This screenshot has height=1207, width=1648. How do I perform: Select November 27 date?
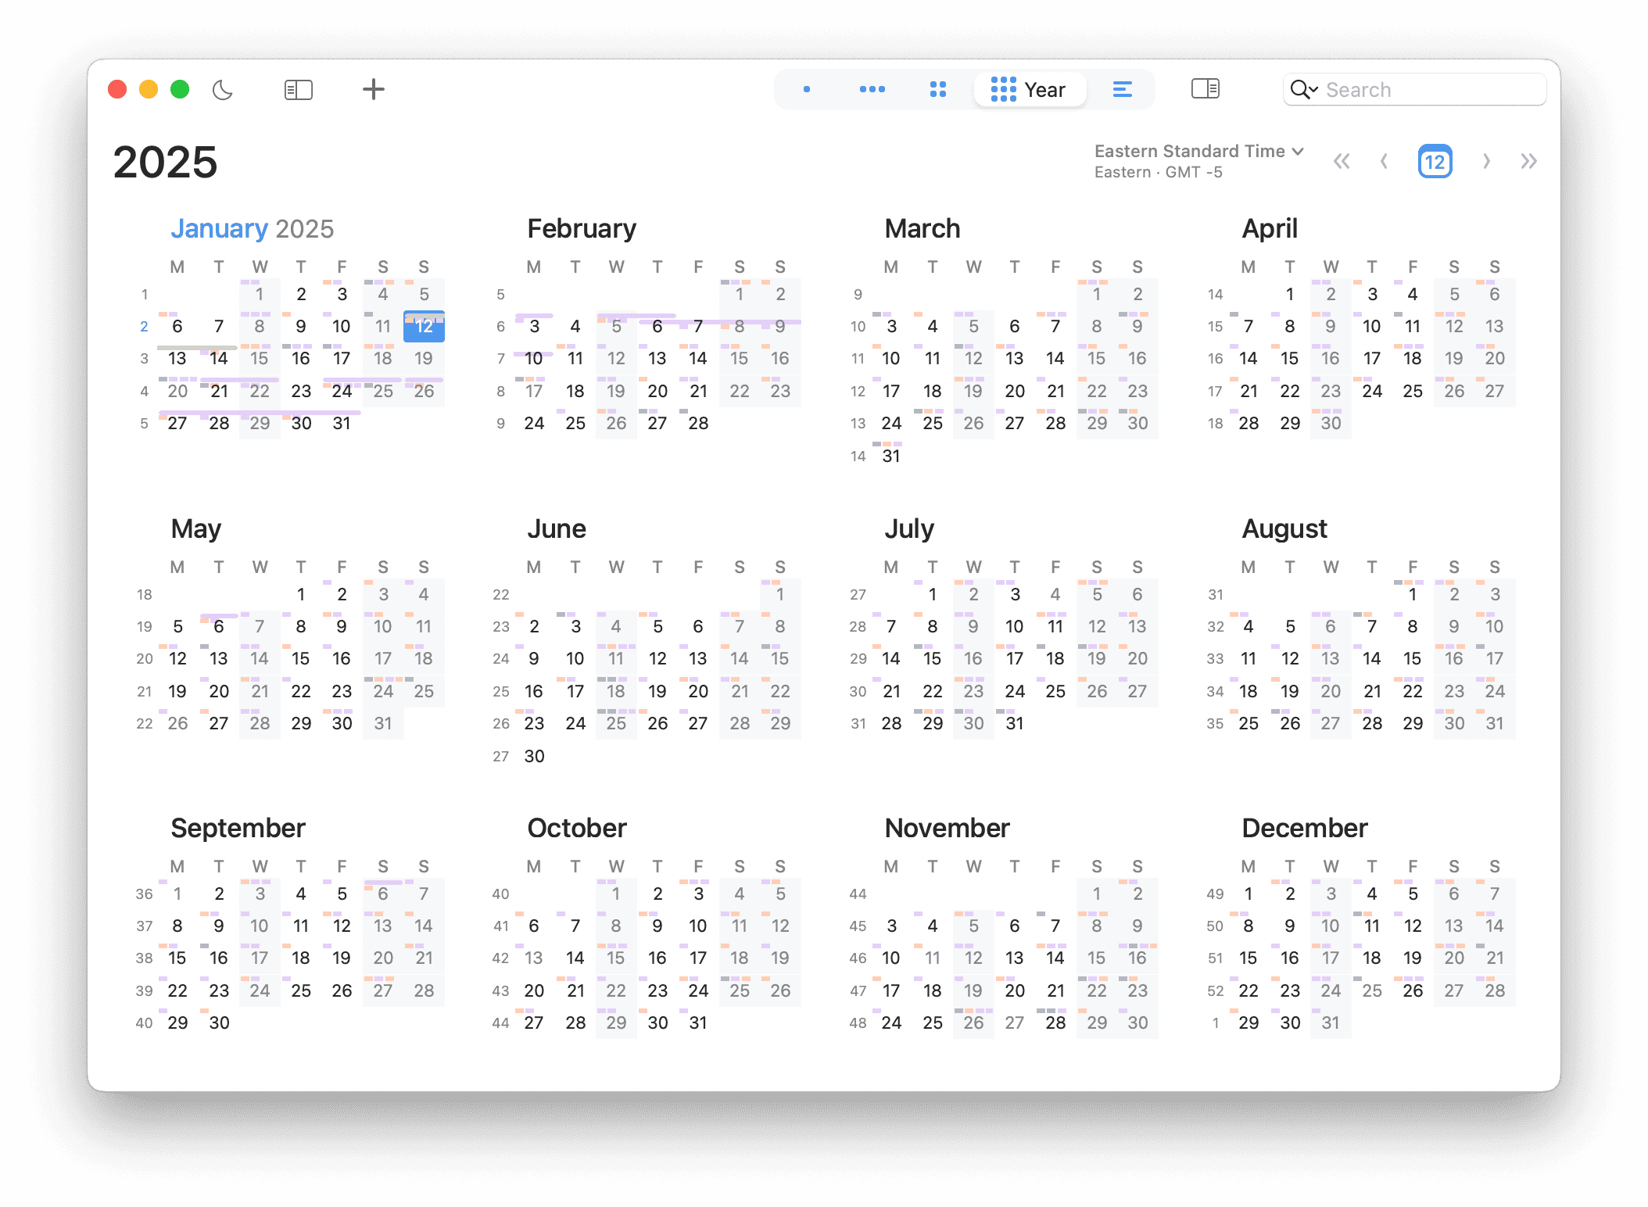[1014, 1023]
